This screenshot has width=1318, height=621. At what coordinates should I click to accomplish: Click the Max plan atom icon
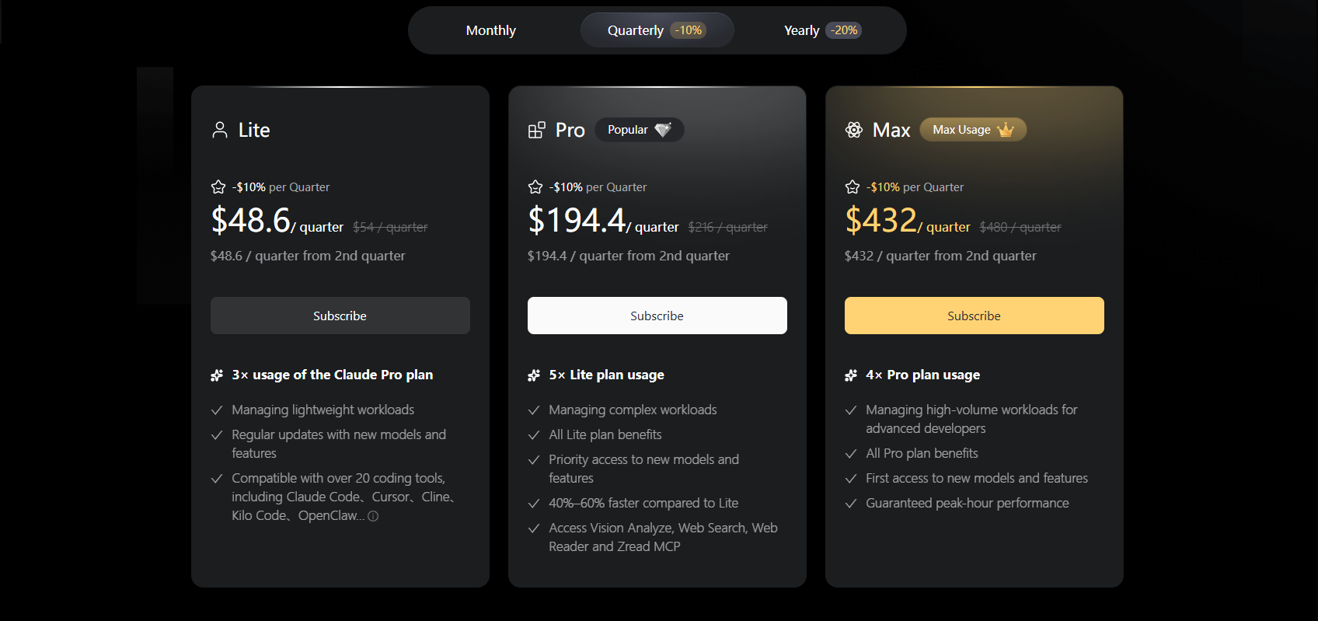click(x=854, y=130)
